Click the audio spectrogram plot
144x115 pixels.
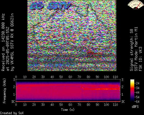pos(68,90)
